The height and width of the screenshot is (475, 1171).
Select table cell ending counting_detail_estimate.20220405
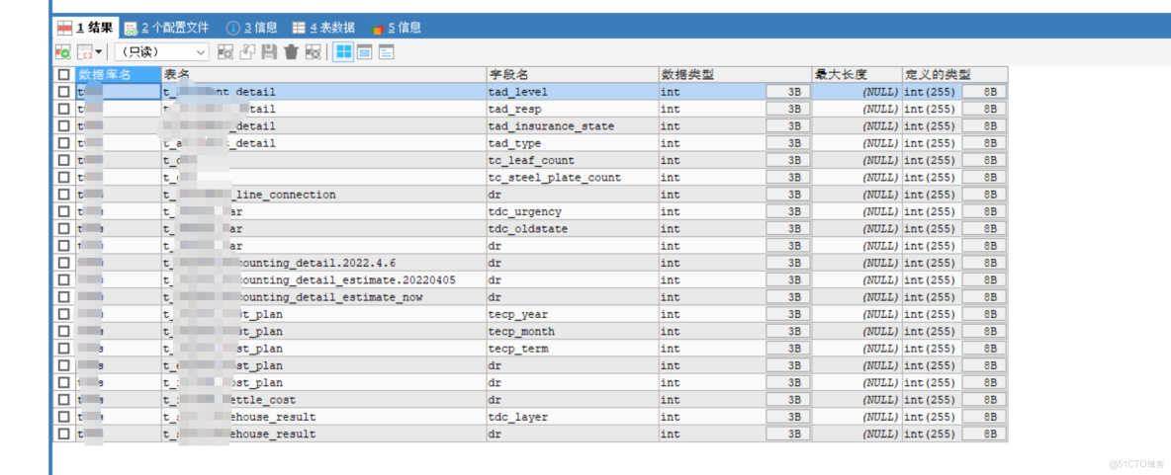[x=323, y=280]
